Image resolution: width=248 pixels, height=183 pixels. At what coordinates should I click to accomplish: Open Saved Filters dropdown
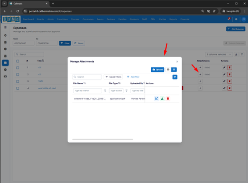[114, 77]
